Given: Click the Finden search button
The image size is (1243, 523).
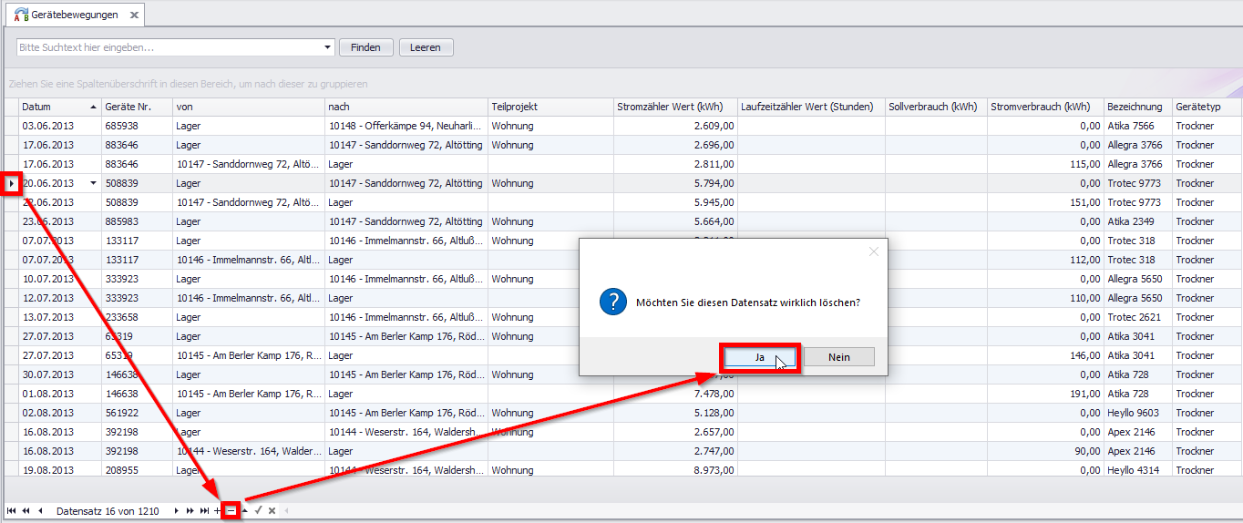Looking at the screenshot, I should (366, 47).
